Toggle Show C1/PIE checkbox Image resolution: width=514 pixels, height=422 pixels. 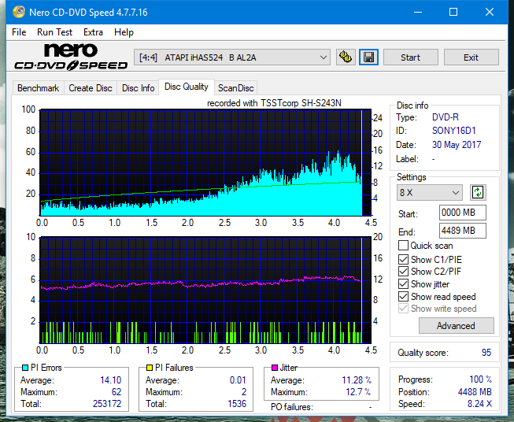(x=403, y=259)
